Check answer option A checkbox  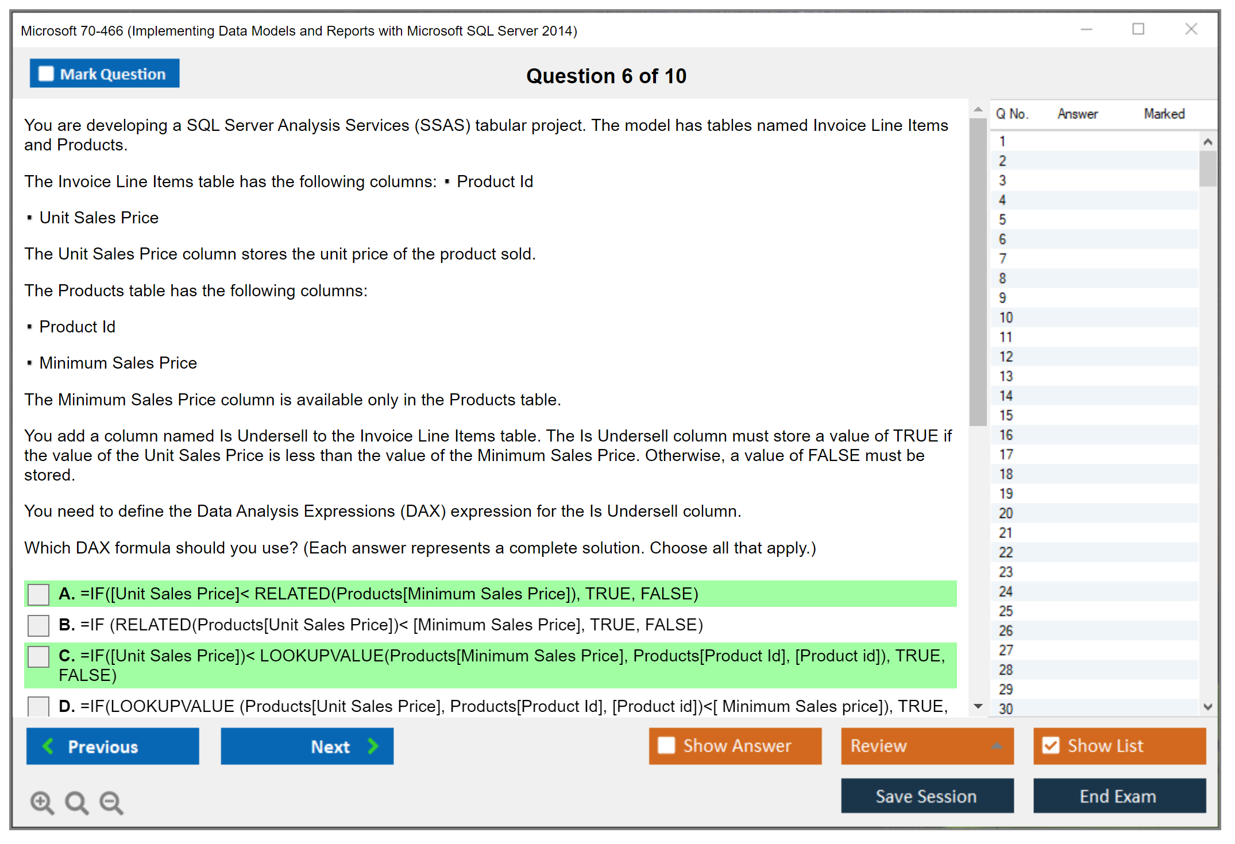tap(38, 594)
